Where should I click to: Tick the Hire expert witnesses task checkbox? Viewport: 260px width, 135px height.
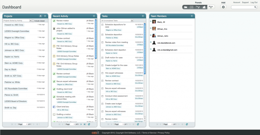(x=102, y=73)
